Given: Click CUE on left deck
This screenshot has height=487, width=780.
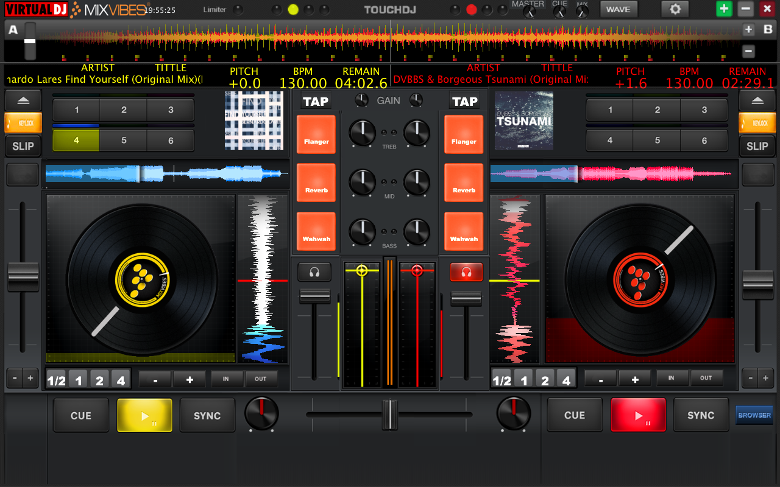Looking at the screenshot, I should tap(81, 415).
